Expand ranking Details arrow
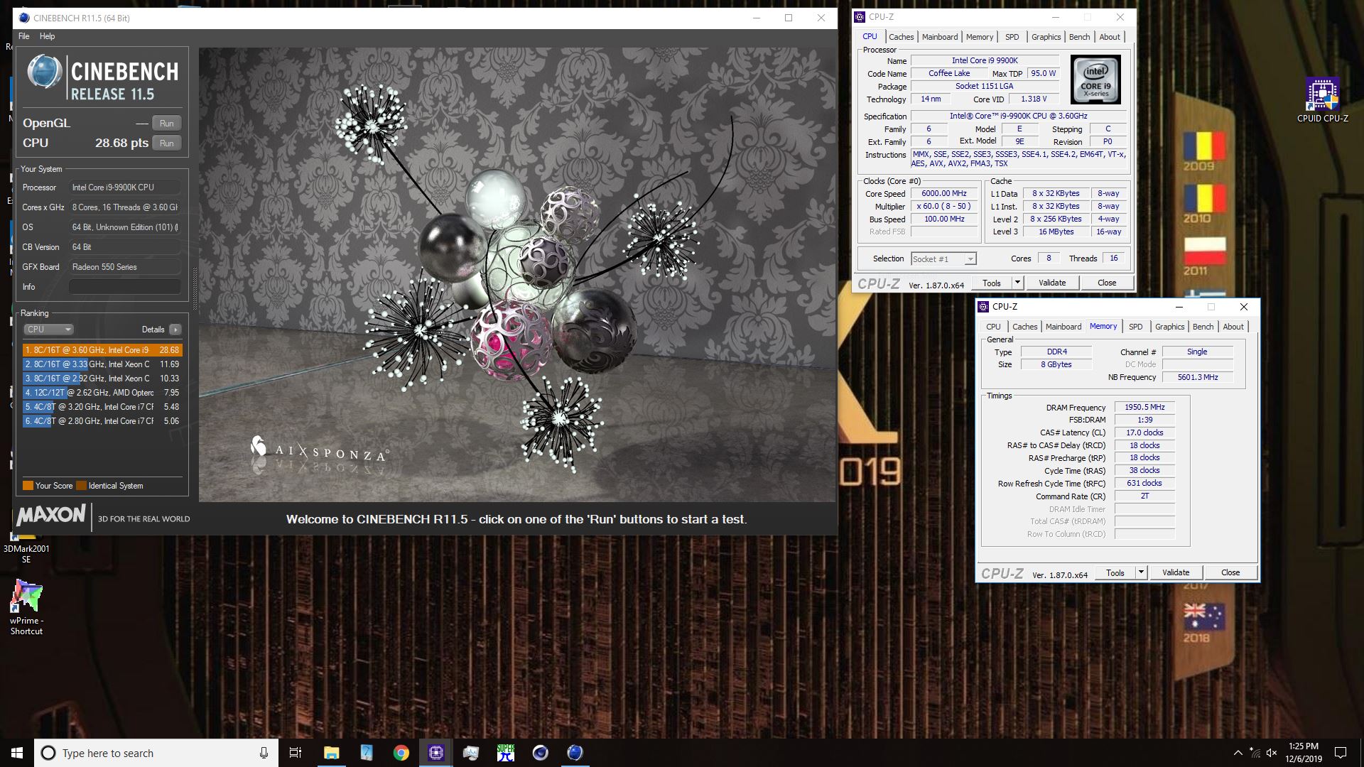The image size is (1364, 767). pyautogui.click(x=175, y=330)
